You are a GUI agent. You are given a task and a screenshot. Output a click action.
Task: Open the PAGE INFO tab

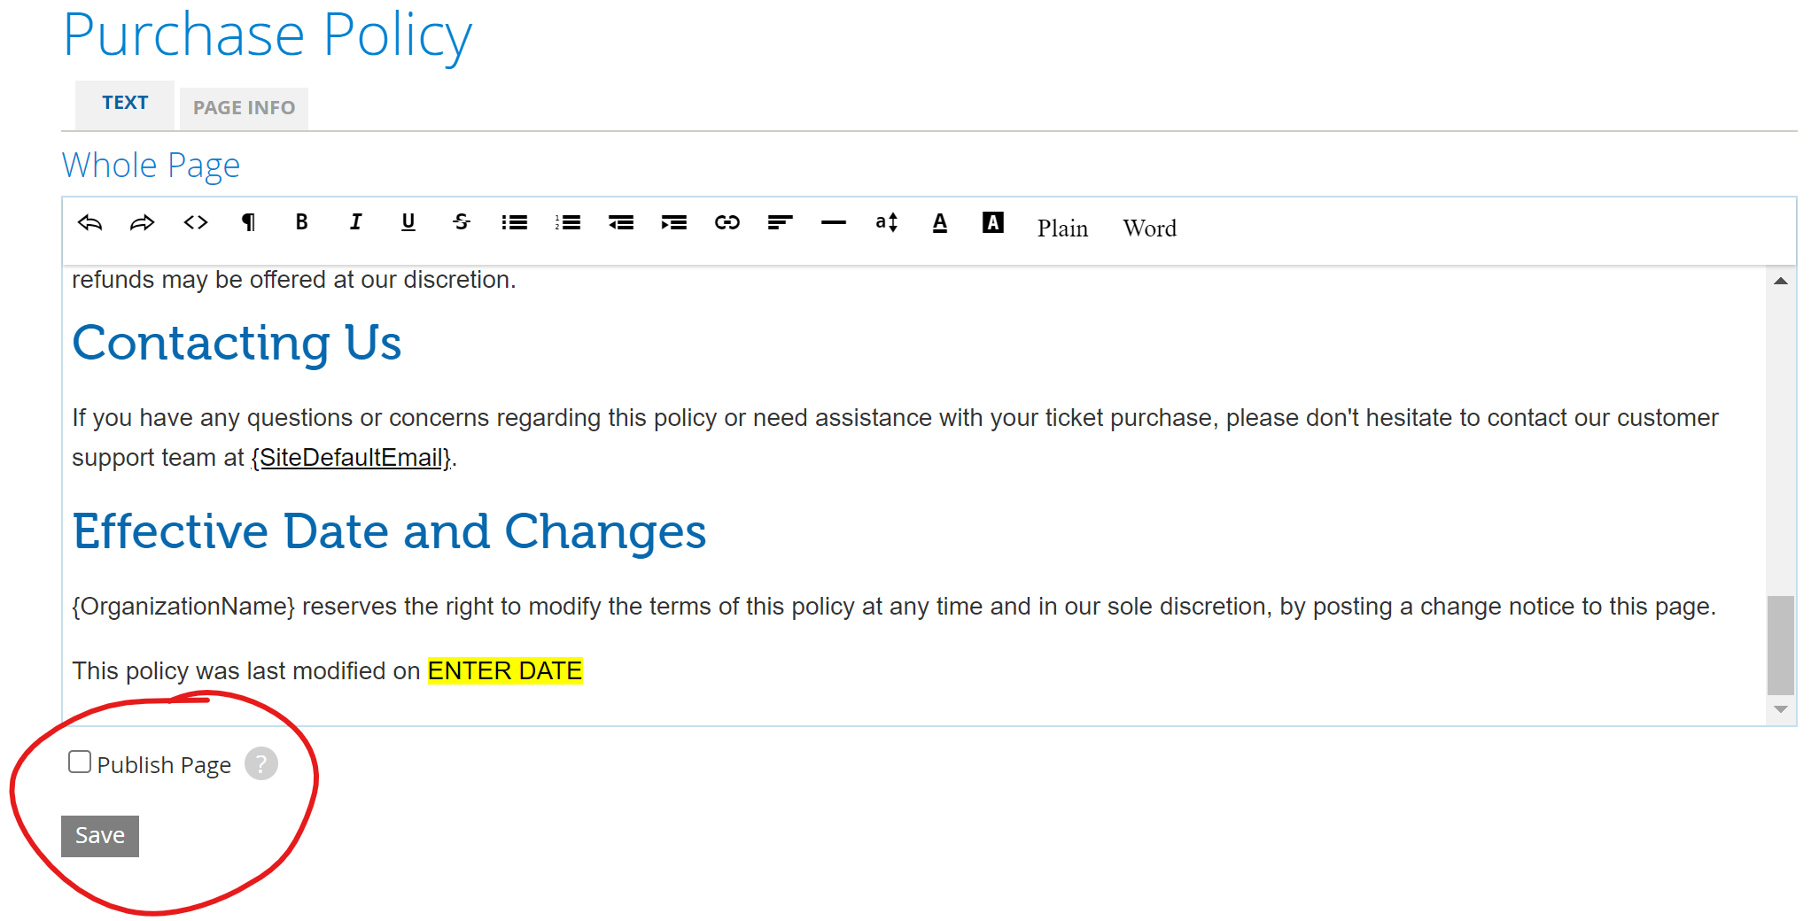coord(245,108)
